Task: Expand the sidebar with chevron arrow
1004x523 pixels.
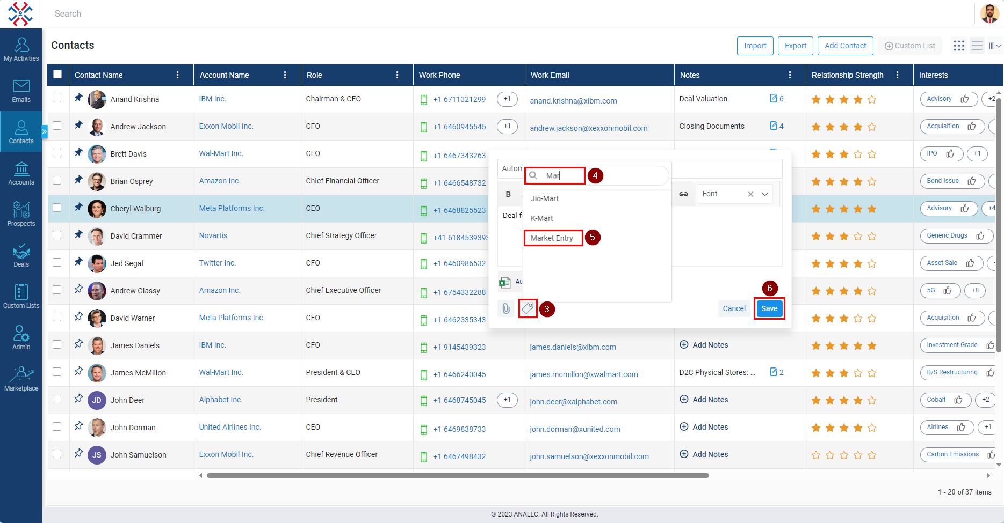Action: point(45,131)
